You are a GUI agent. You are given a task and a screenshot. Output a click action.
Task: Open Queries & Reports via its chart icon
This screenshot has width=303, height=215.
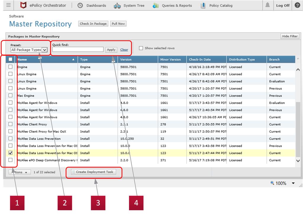coord(156,6)
